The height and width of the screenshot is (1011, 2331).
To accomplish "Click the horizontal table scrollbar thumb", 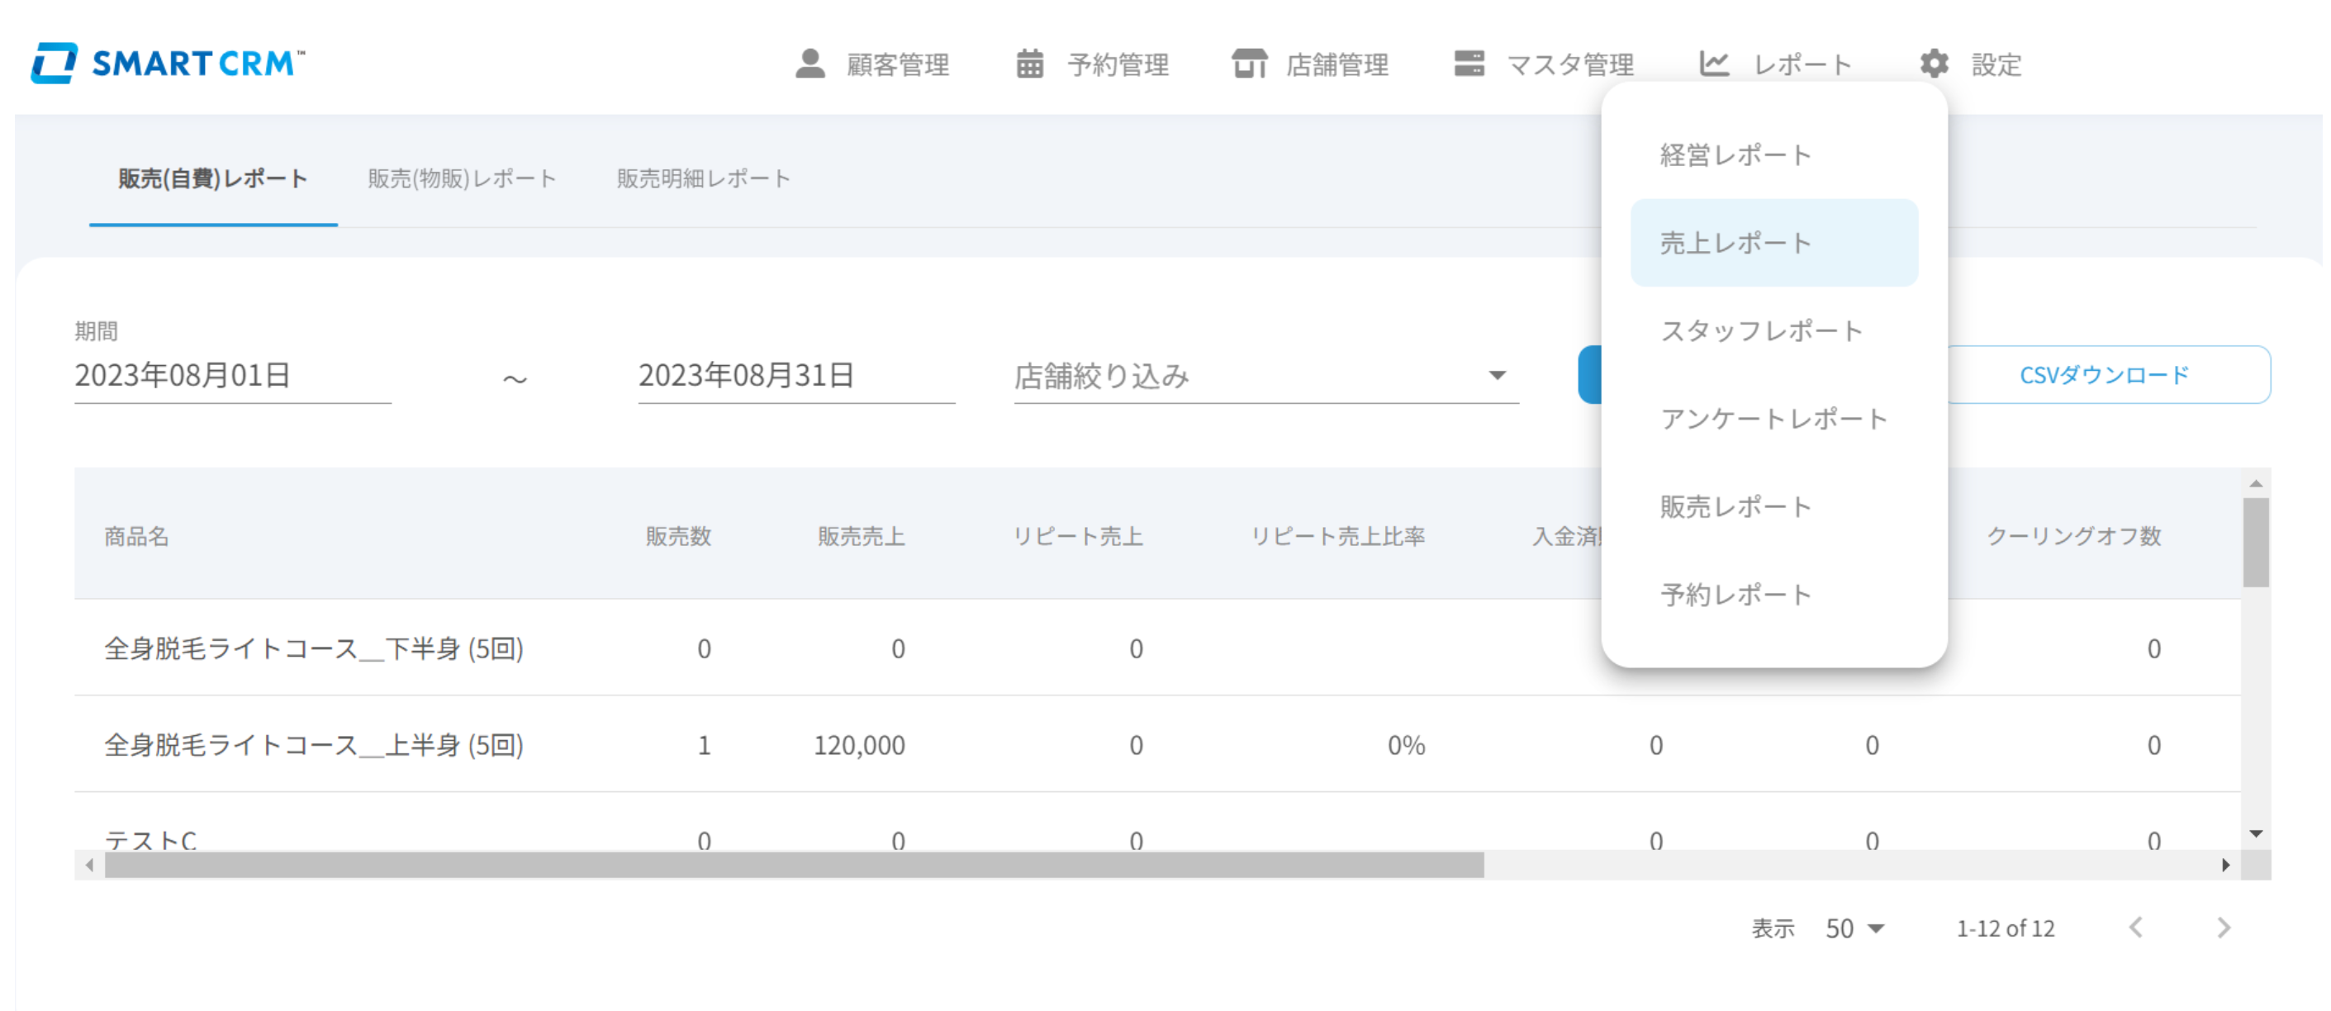I will pos(794,866).
